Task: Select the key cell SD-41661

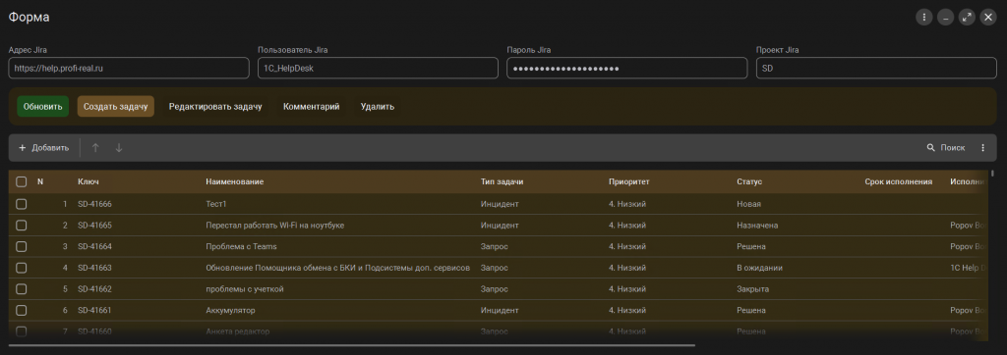Action: click(95, 310)
